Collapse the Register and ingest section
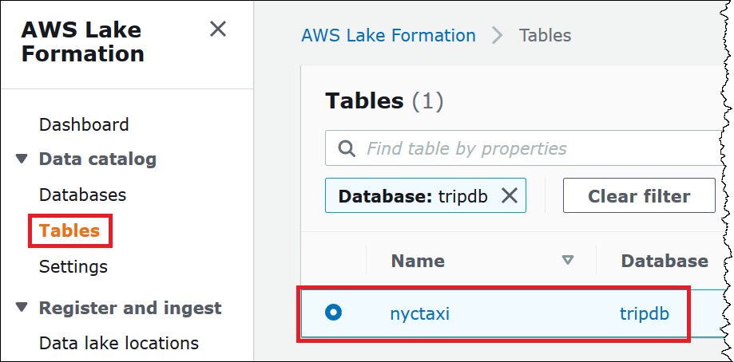The width and height of the screenshot is (734, 362). (x=22, y=308)
